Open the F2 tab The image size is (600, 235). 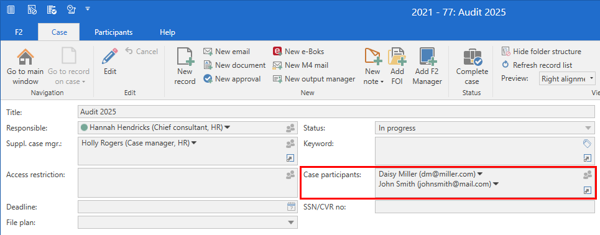pos(19,32)
